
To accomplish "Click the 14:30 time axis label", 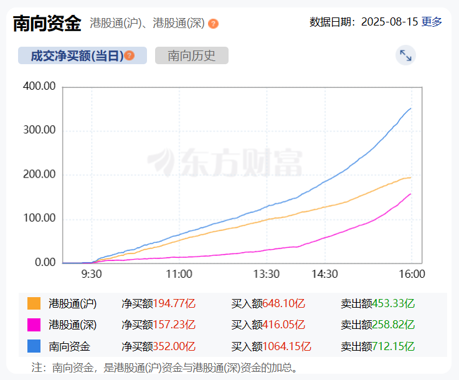I will [324, 274].
